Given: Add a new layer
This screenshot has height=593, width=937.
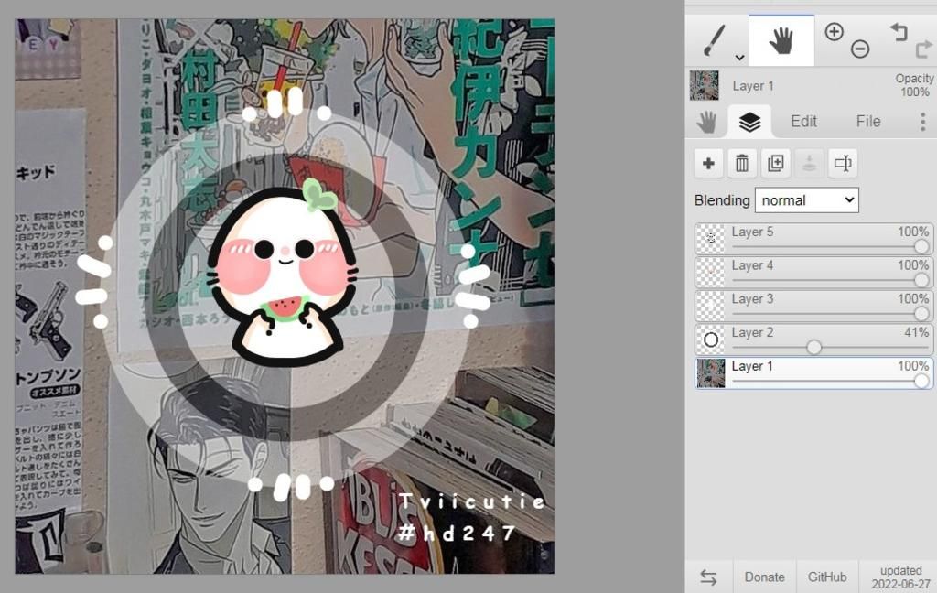Looking at the screenshot, I should tap(709, 163).
